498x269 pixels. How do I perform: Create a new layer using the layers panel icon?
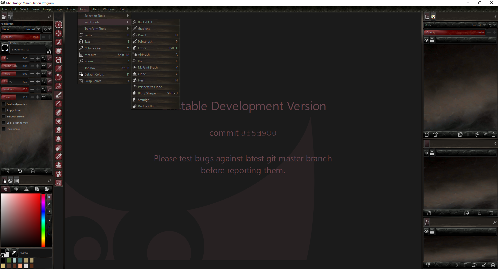coord(427,134)
